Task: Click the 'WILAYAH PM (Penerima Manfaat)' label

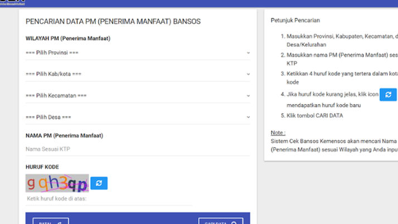Action: click(x=68, y=38)
